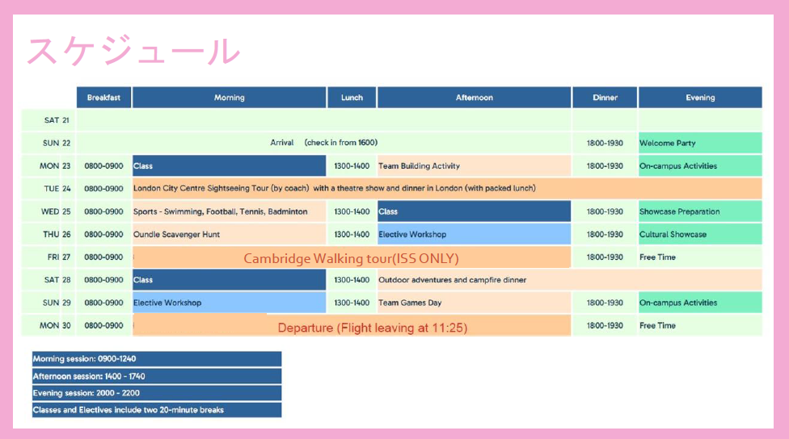
Task: Click the Cambridge Walking tour text box
Action: [352, 258]
